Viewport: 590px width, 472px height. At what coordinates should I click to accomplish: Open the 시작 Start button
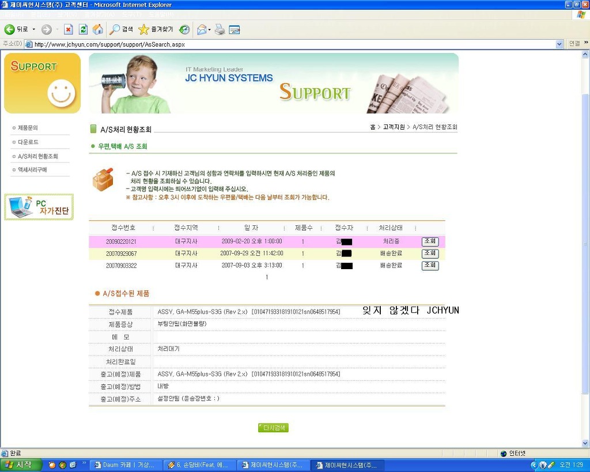(21, 465)
